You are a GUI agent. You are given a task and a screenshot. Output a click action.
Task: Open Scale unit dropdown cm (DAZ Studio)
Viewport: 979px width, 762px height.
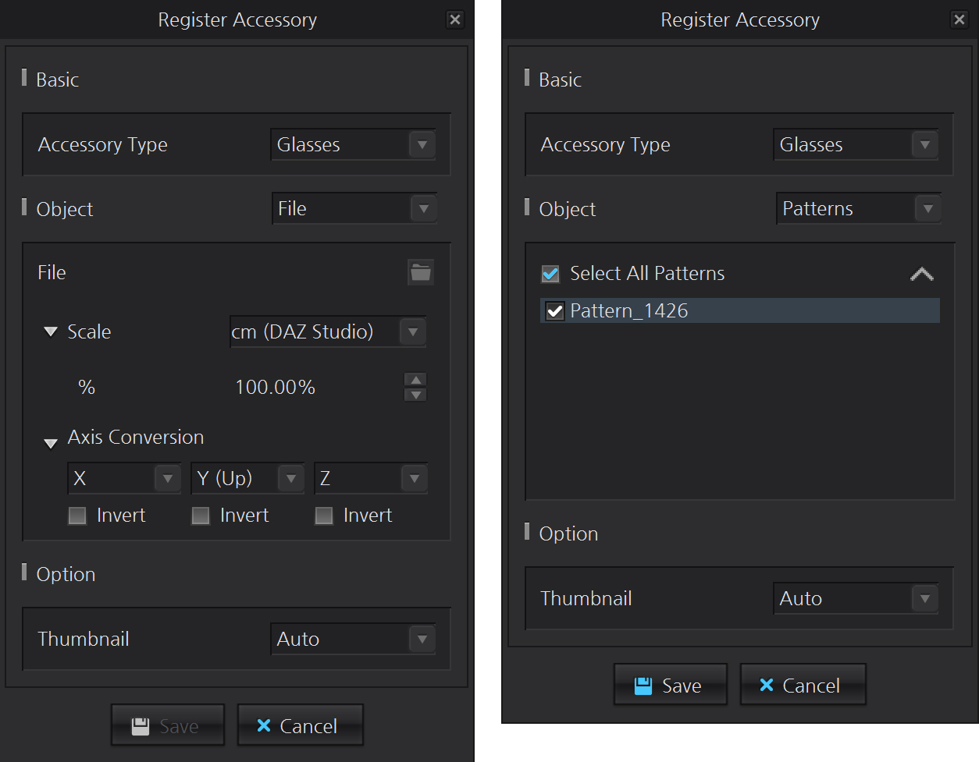(x=328, y=331)
